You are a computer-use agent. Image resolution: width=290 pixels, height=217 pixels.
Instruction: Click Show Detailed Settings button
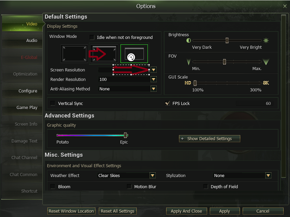[209, 138]
